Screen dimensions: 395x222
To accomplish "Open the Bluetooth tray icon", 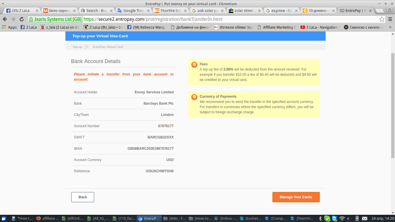I will pos(320,219).
